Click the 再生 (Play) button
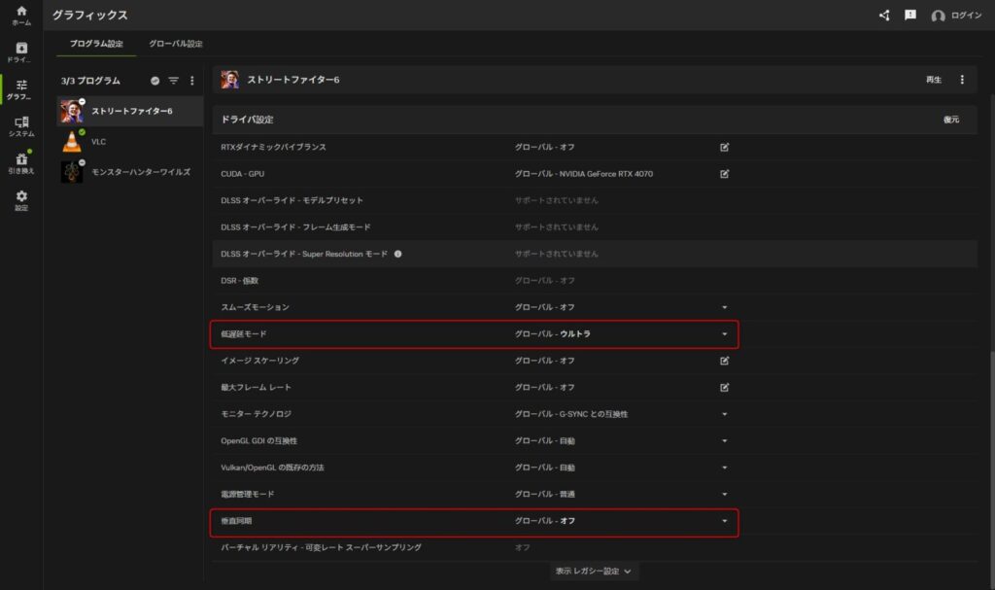The height and width of the screenshot is (590, 995). pyautogui.click(x=933, y=80)
